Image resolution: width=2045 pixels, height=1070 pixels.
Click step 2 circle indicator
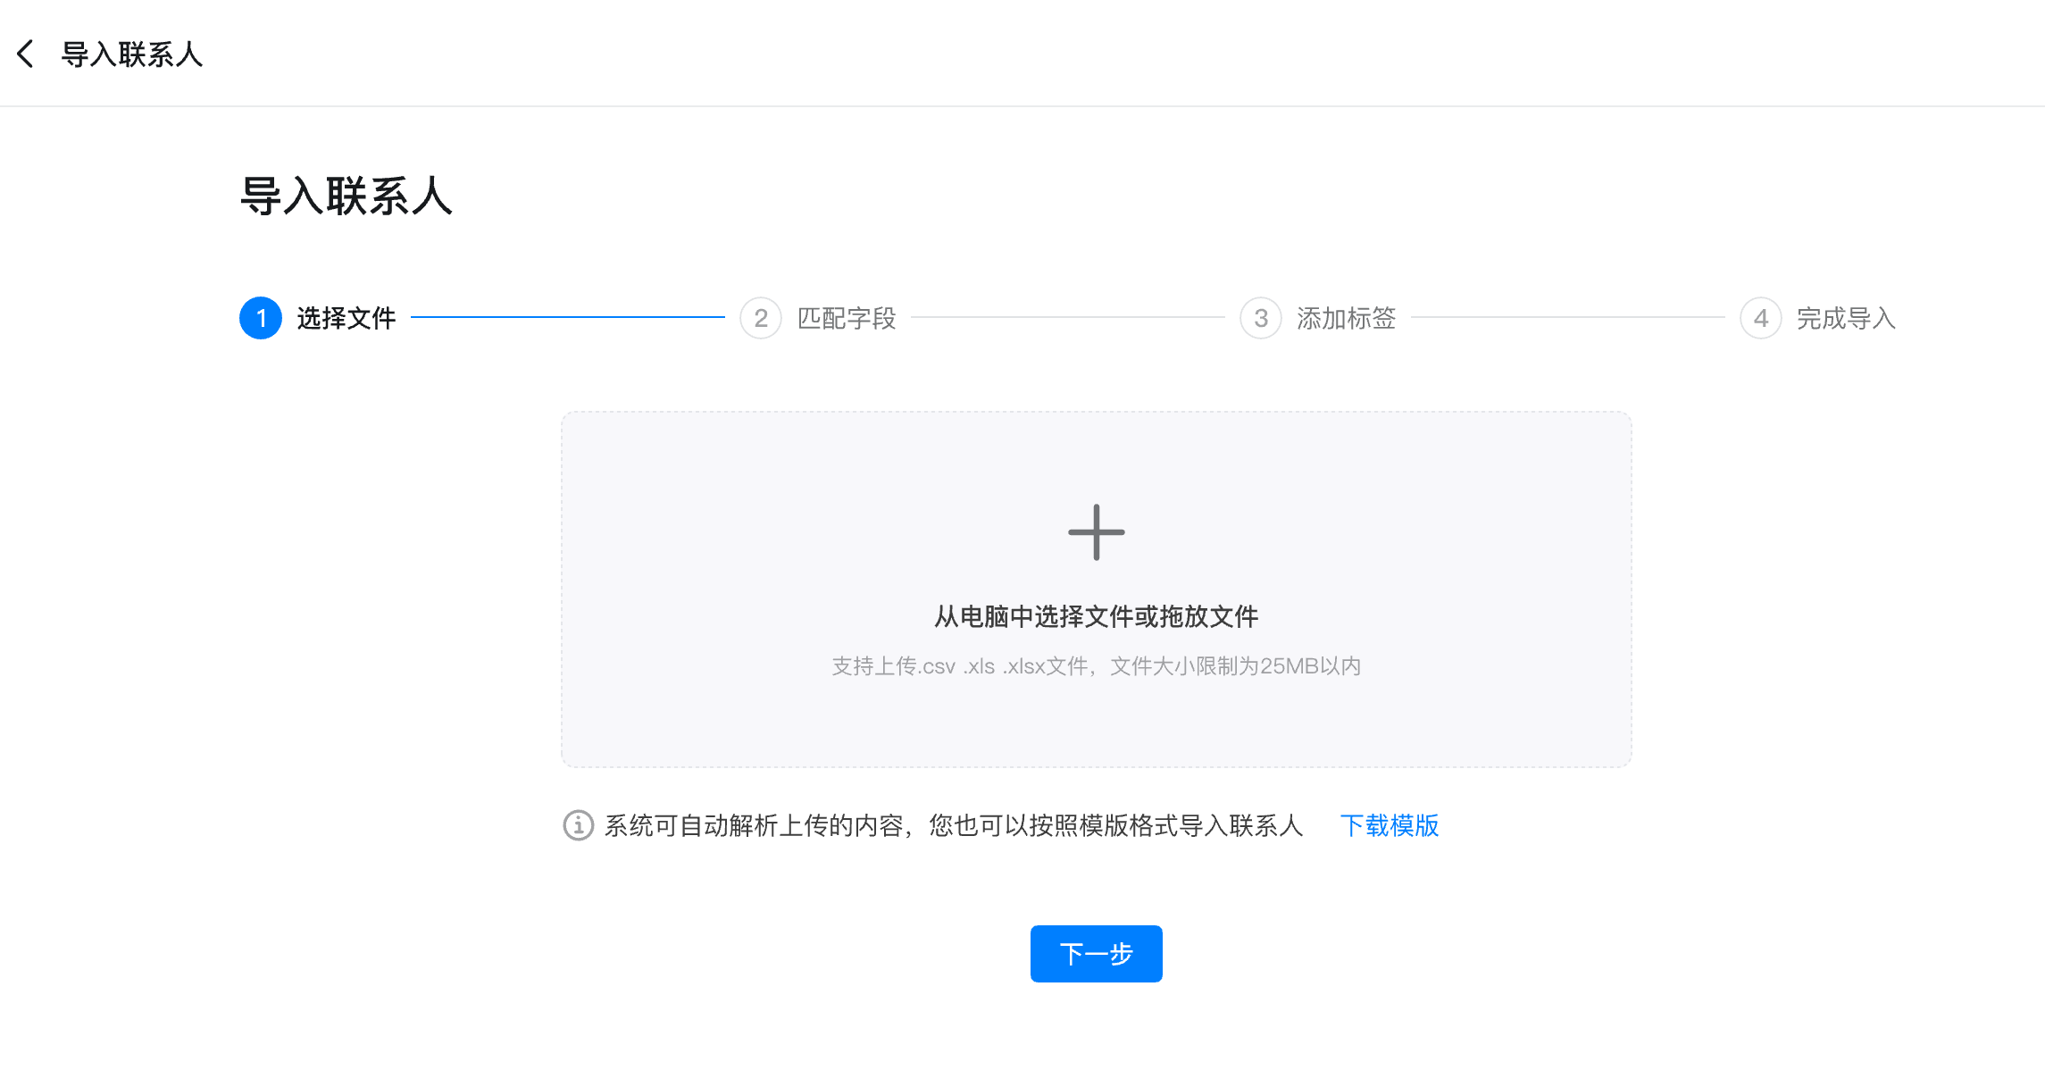point(761,318)
